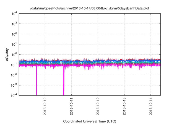177x124 pixels.
Task: Click the 10^2 y-axis tick label
Action: click(x=14, y=34)
